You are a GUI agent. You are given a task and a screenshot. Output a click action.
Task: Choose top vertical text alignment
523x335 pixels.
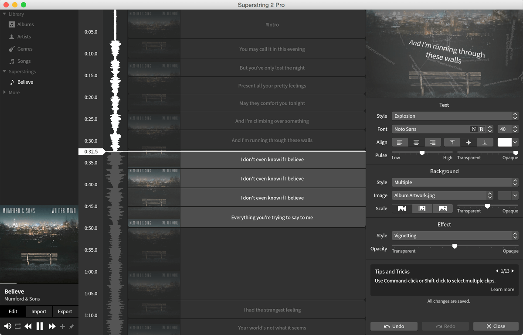(452, 142)
